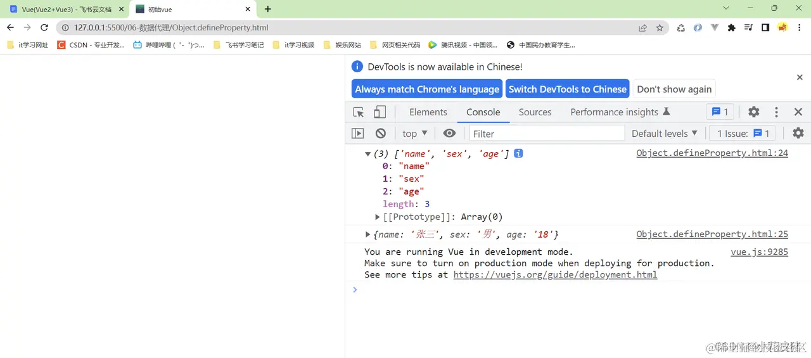Open the tab search dropdown arrow
The height and width of the screenshot is (358, 811).
(726, 8)
